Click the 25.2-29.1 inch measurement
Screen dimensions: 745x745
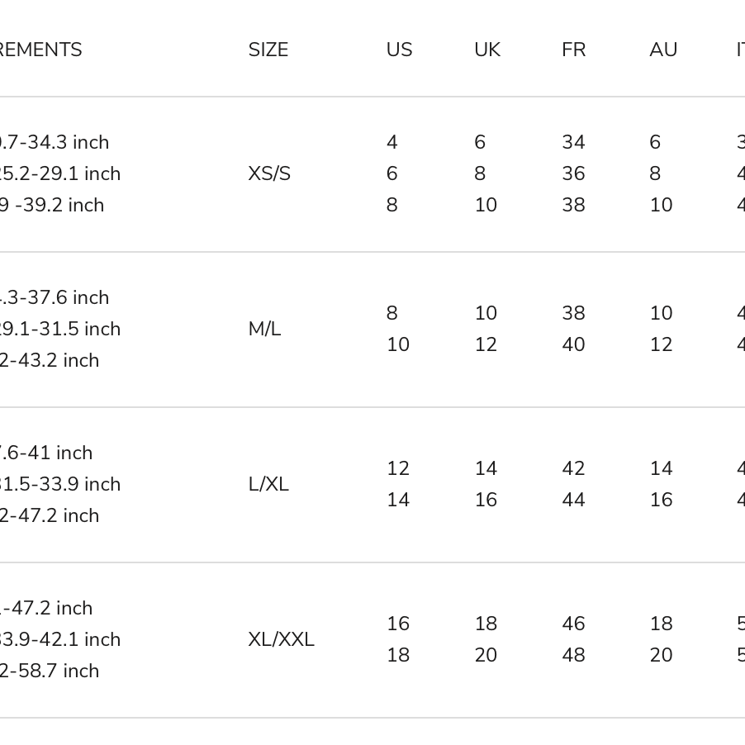(60, 174)
